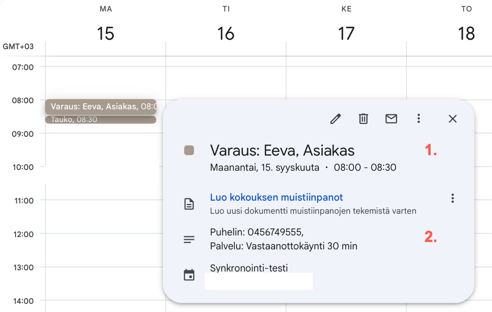Click the GMT+03 timezone label
This screenshot has height=312, width=492.
click(x=18, y=47)
